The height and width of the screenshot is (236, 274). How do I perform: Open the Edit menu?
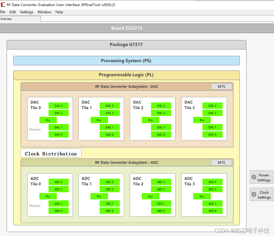13,12
